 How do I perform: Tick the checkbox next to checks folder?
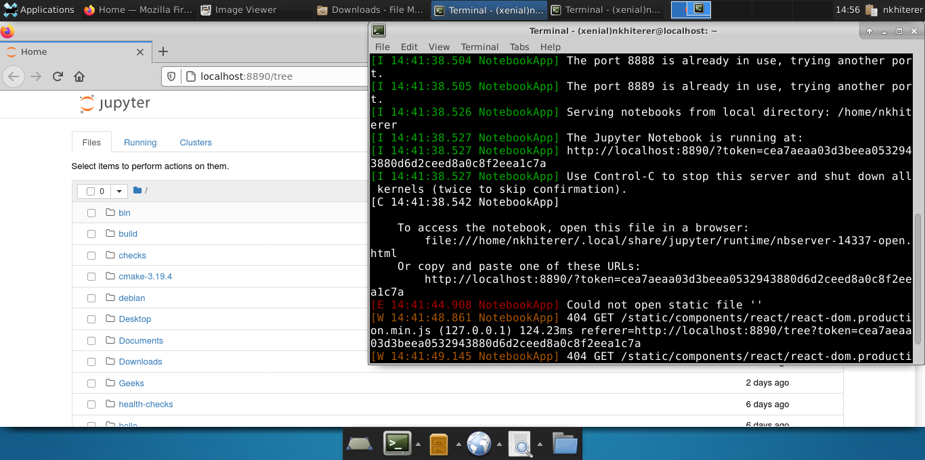tap(91, 256)
